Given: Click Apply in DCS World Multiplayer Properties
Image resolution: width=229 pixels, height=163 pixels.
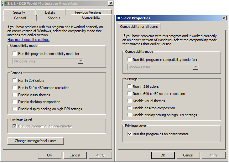Looking at the screenshot, I should coord(100,155).
